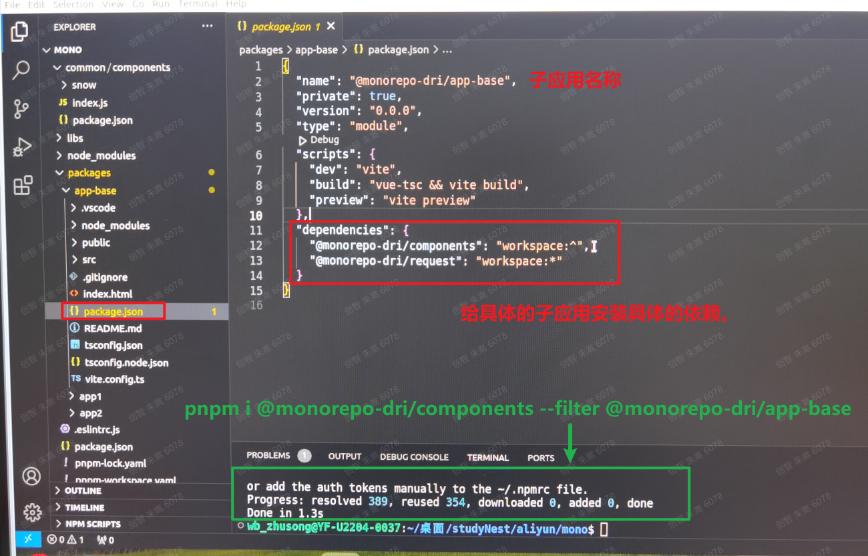Click the remote connection indicator in the status bar
Image resolution: width=868 pixels, height=556 pixels.
[27, 537]
